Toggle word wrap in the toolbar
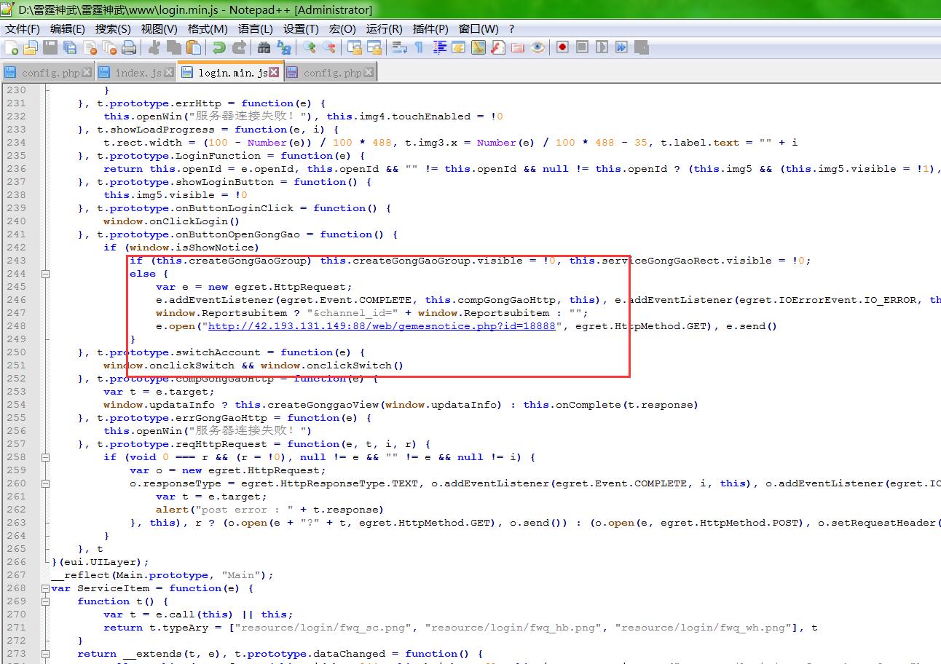941x664 pixels. (399, 48)
